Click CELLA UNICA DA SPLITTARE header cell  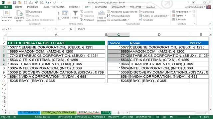pos(56,43)
